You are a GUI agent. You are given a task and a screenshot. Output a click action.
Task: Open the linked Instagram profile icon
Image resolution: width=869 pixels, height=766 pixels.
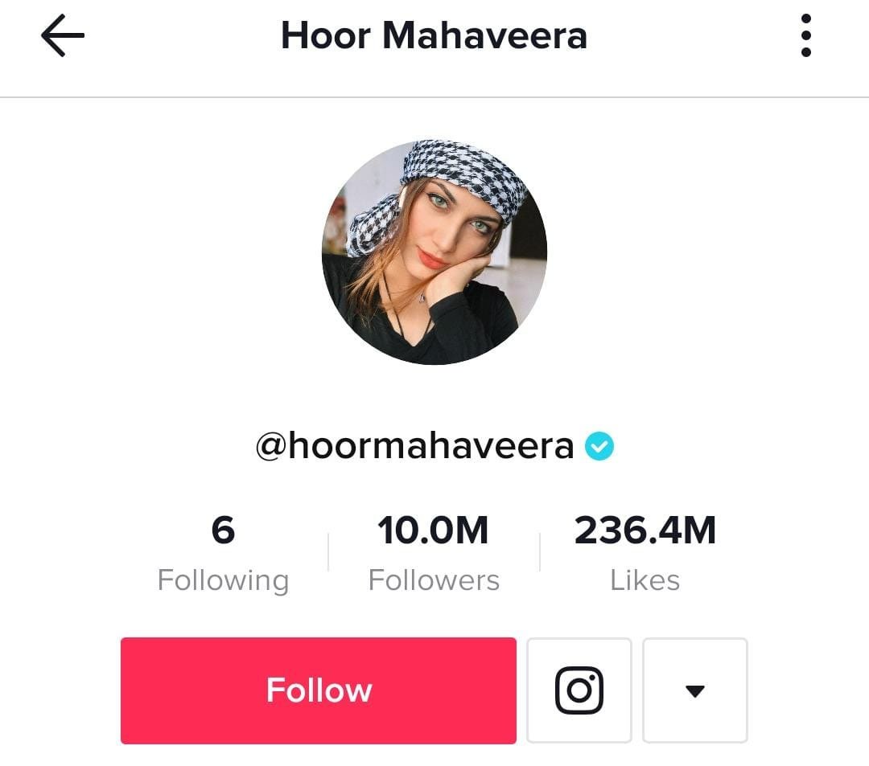tap(579, 690)
